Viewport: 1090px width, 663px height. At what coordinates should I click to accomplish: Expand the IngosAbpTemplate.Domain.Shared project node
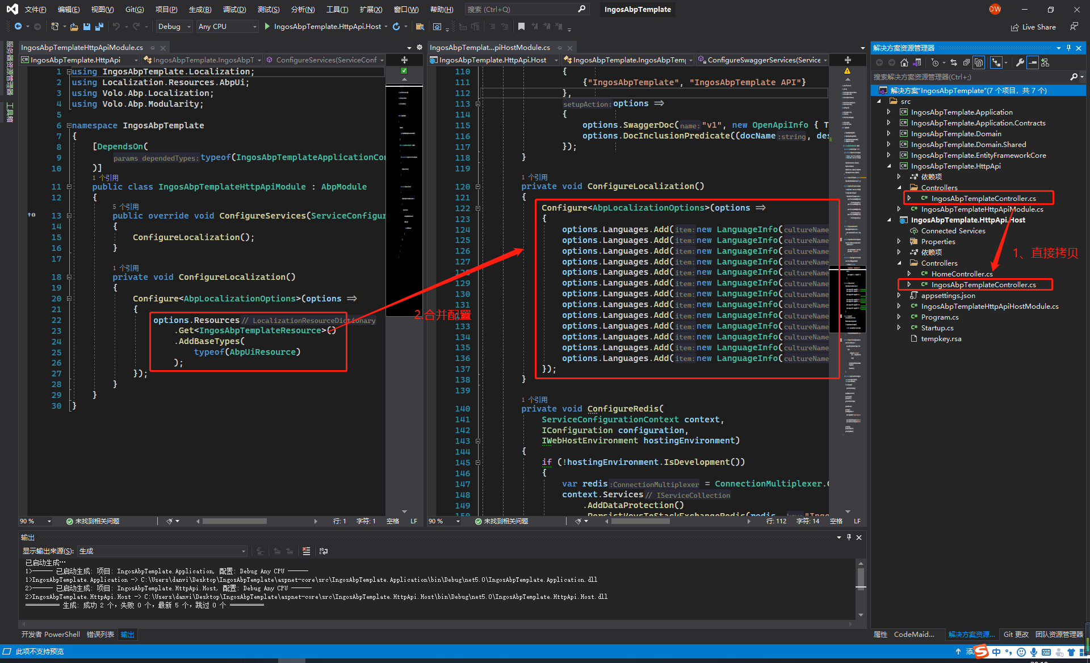point(888,145)
